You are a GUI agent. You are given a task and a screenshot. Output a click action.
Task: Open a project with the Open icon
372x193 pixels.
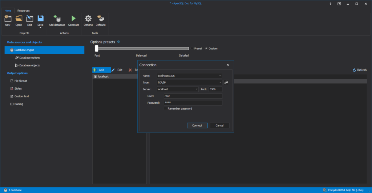pos(19,19)
